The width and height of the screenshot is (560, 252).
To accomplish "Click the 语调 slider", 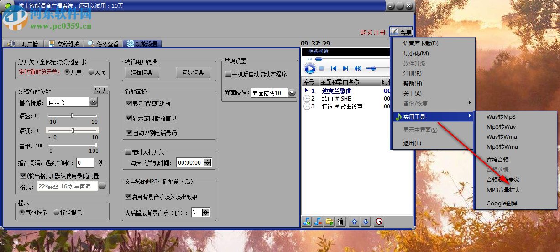I will (x=73, y=131).
